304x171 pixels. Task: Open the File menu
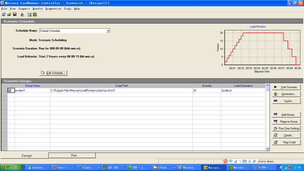tap(4, 9)
